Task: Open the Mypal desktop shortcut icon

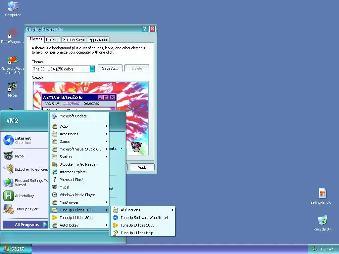Action: (13, 89)
